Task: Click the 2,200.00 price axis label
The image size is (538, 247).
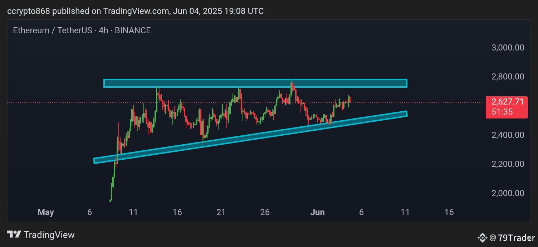Action: pos(508,164)
